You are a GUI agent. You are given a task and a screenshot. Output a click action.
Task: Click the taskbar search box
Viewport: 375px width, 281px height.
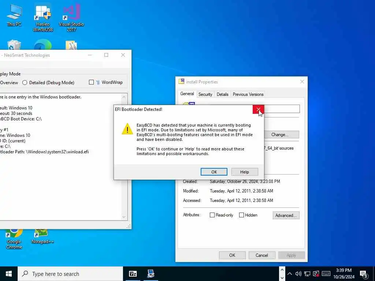[x=70, y=274]
